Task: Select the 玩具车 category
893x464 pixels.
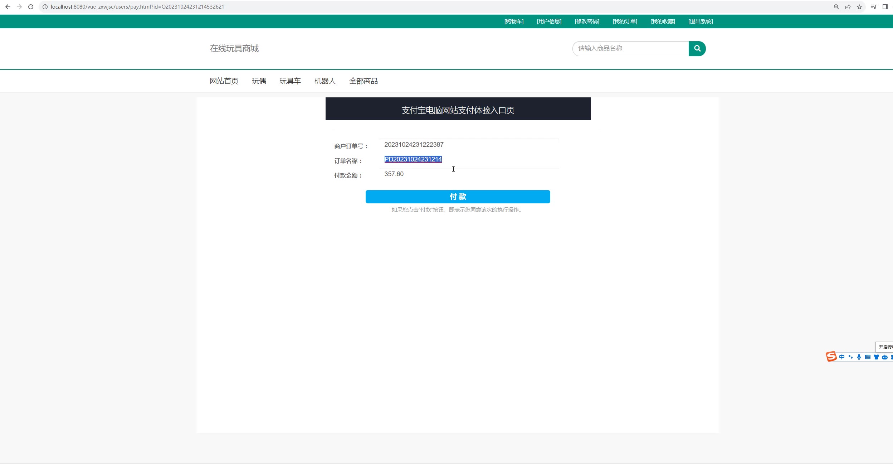Action: (x=290, y=81)
